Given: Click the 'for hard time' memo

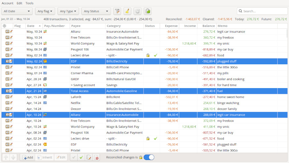Looking at the screenshot, I should pos(227,85).
